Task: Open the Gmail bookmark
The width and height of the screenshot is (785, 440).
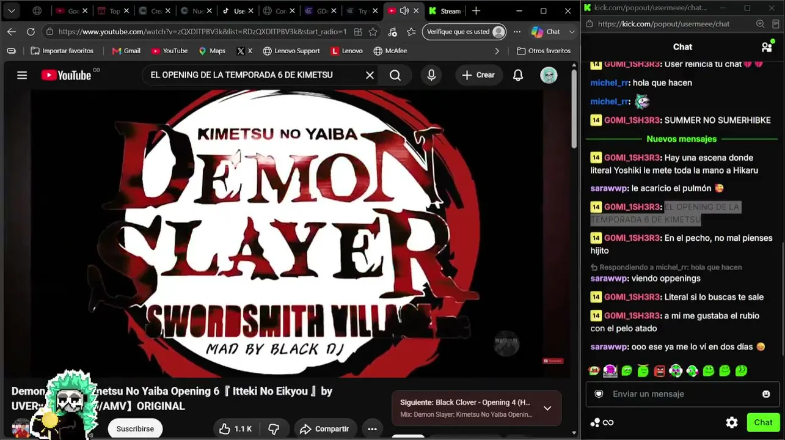Action: pyautogui.click(x=126, y=51)
